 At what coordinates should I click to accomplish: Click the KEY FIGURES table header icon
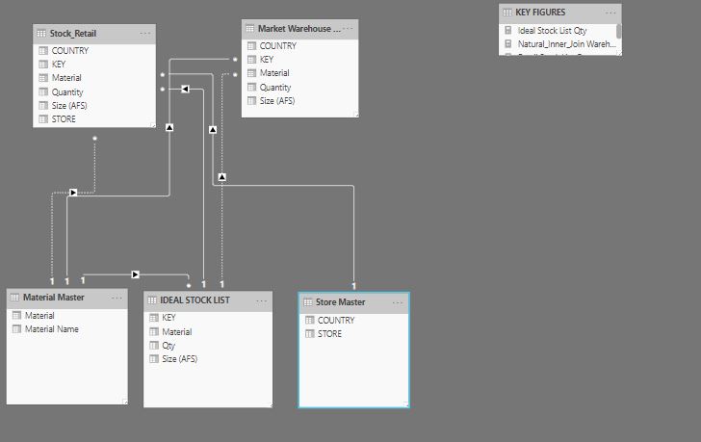507,13
